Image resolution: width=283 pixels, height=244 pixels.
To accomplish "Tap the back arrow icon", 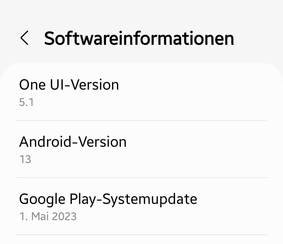I will [x=24, y=38].
